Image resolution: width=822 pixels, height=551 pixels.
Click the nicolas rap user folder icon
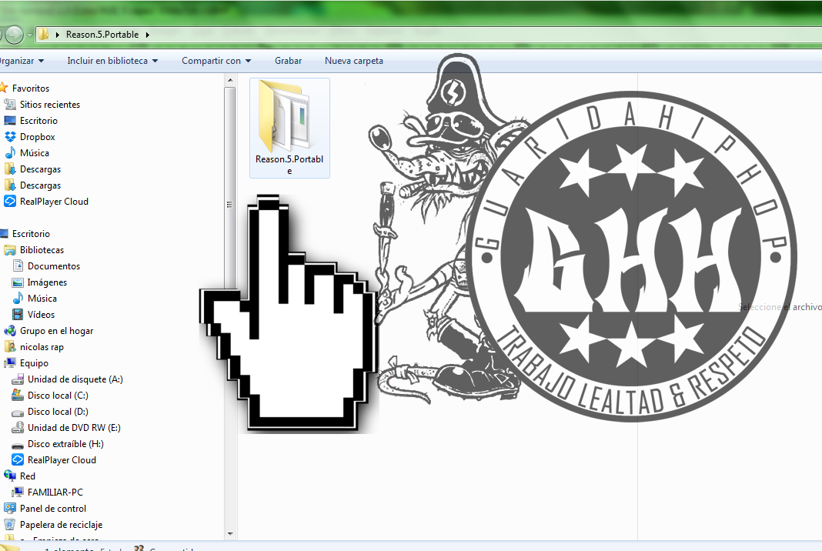(9, 347)
